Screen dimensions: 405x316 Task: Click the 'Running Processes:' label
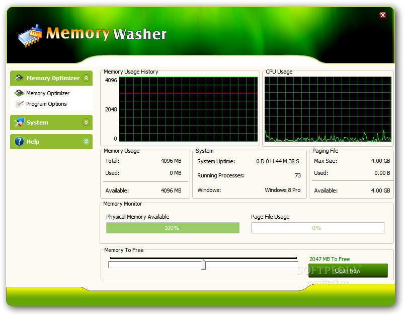click(221, 175)
